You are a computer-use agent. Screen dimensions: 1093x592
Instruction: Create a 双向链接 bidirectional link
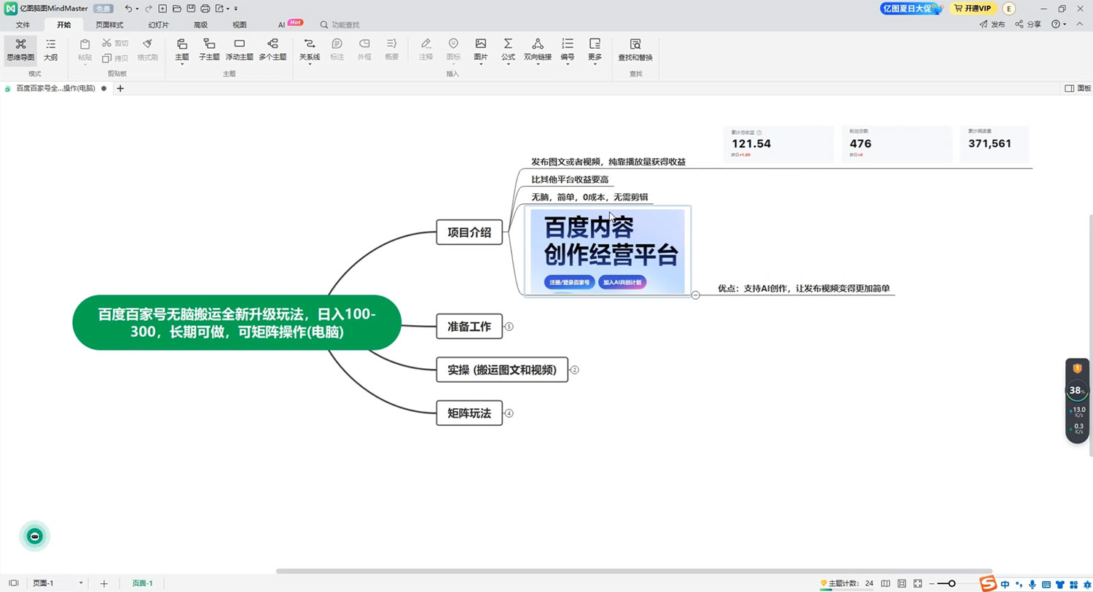pos(538,51)
